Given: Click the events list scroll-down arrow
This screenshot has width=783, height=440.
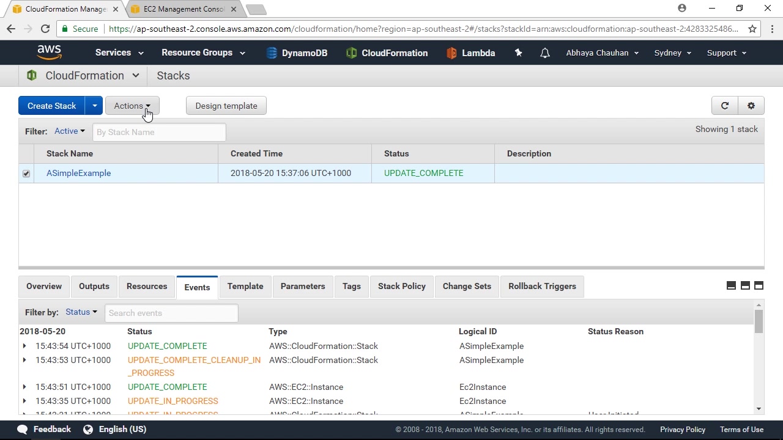Looking at the screenshot, I should click(x=759, y=409).
